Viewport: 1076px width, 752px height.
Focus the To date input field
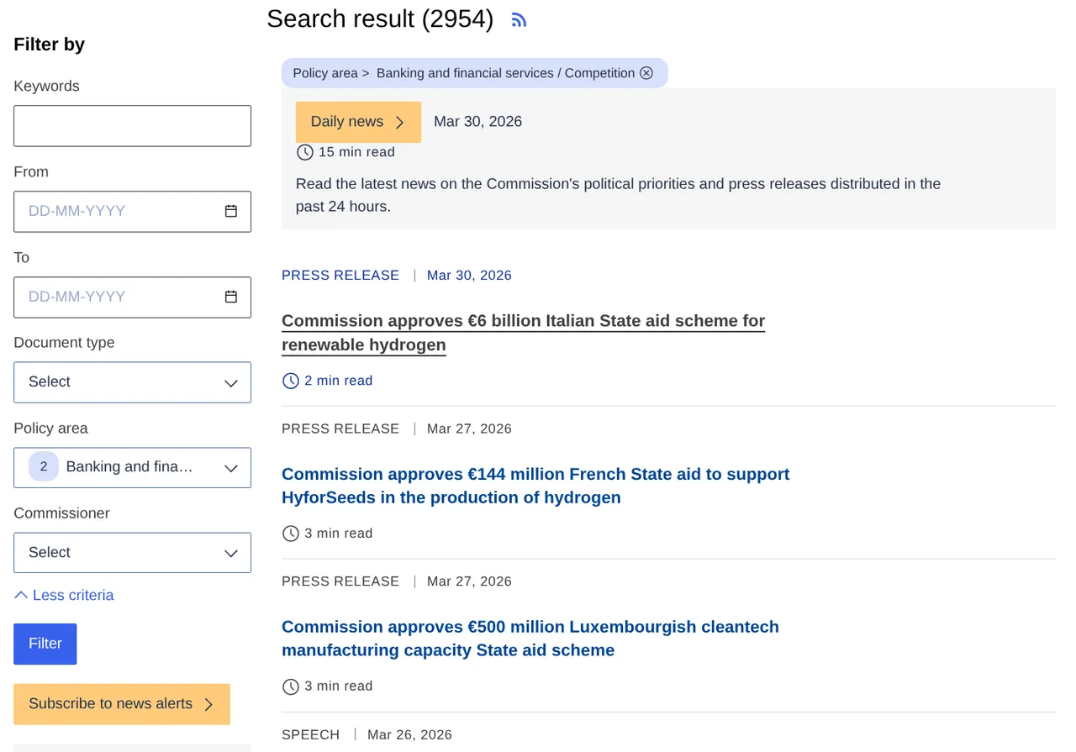tap(118, 297)
